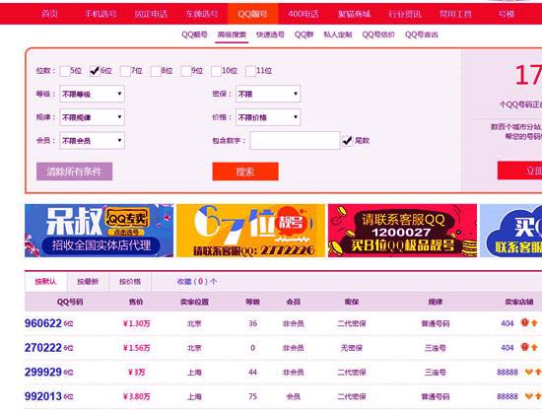The width and height of the screenshot is (542, 414).
Task: Open QQ number 960622 listing
Action: coord(43,323)
